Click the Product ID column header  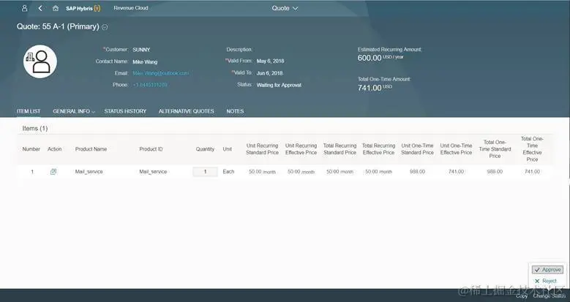tap(151, 149)
